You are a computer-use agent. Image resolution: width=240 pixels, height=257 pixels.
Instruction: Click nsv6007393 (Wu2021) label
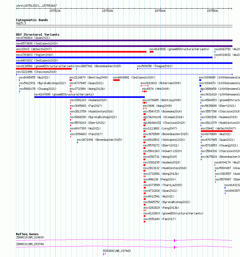tap(85, 128)
